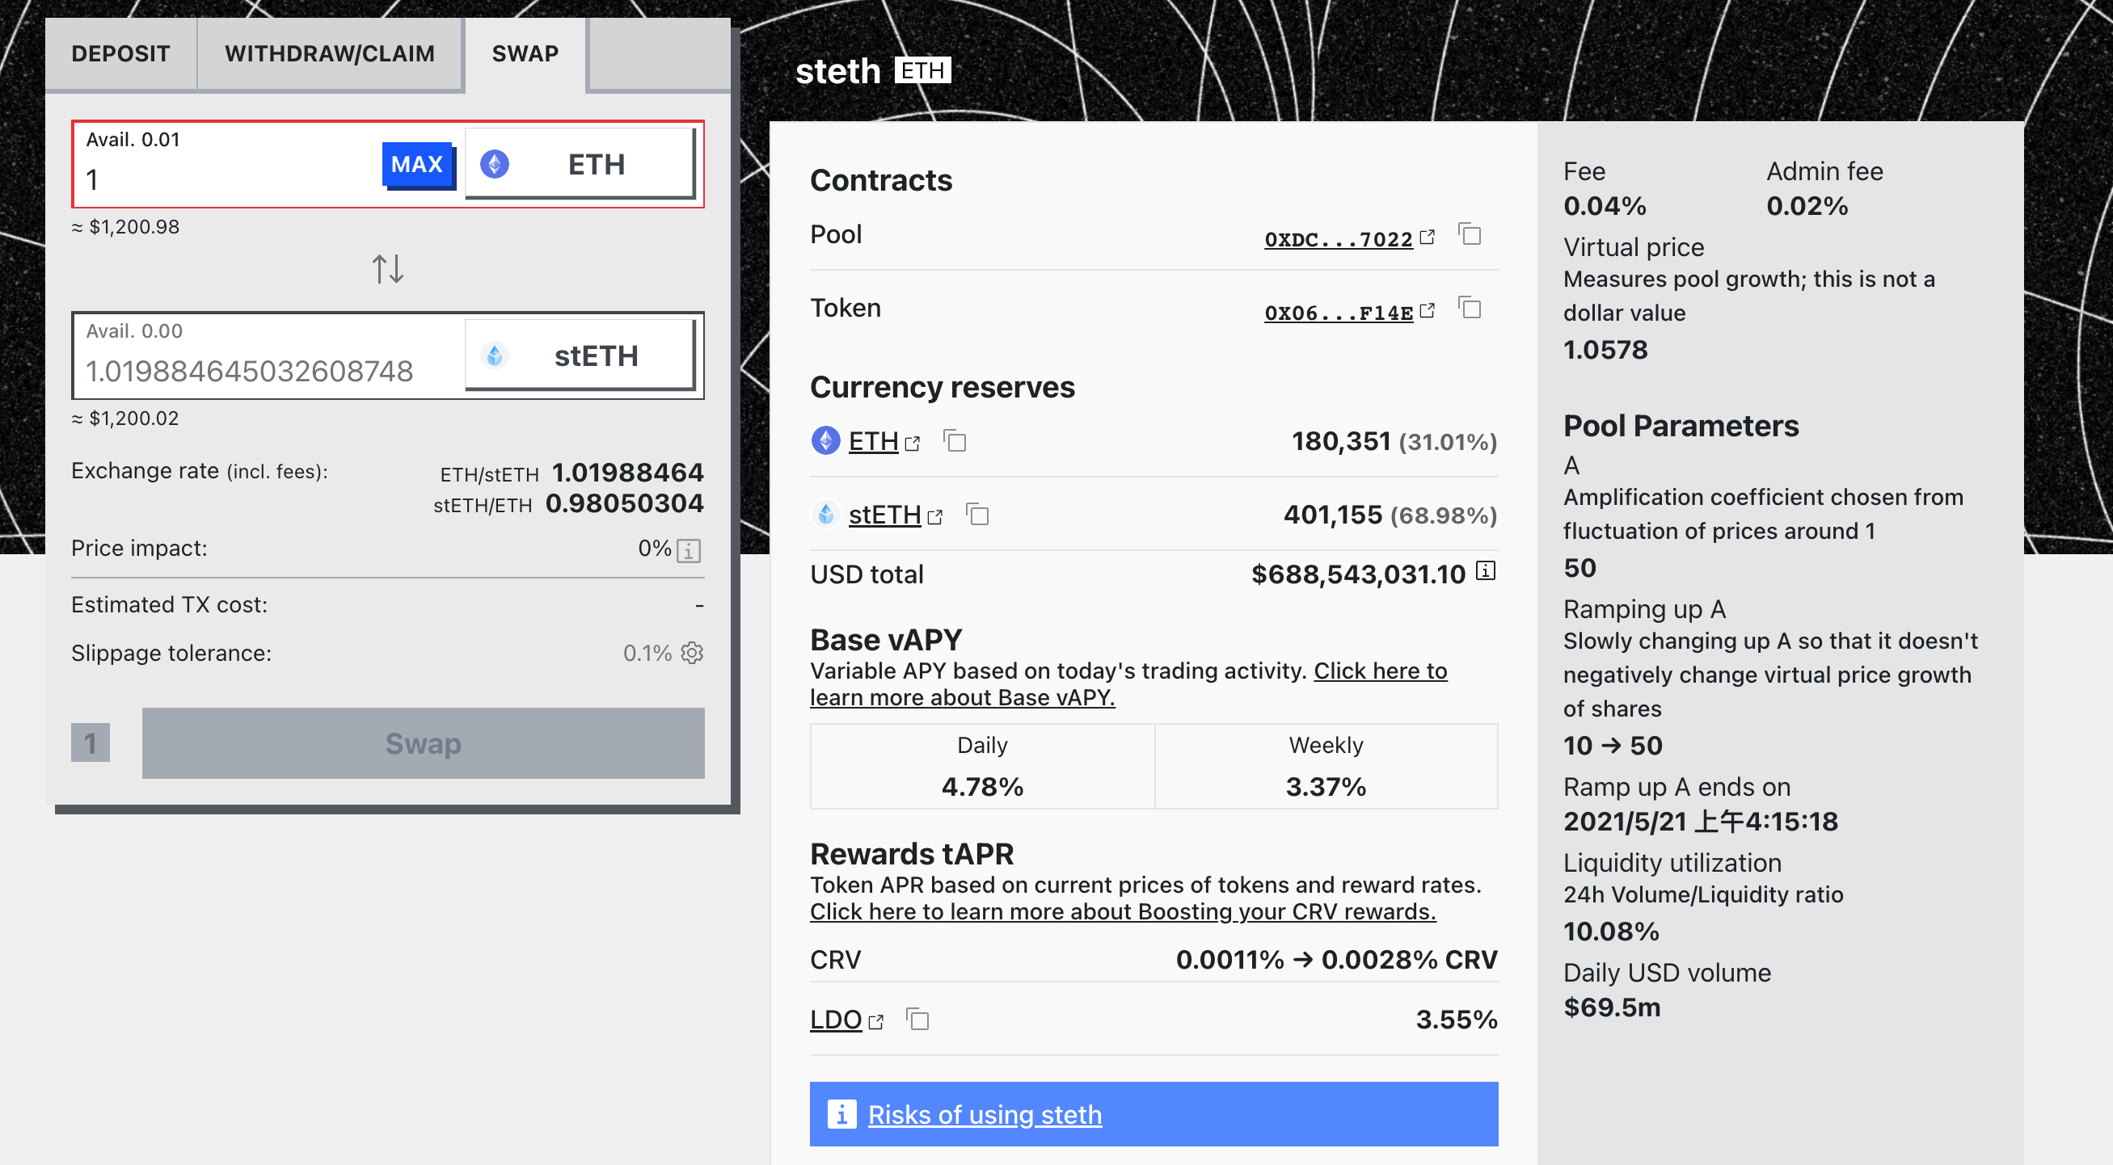
Task: Switch to the WITHDRAW/CLAIM tab
Action: pos(330,54)
